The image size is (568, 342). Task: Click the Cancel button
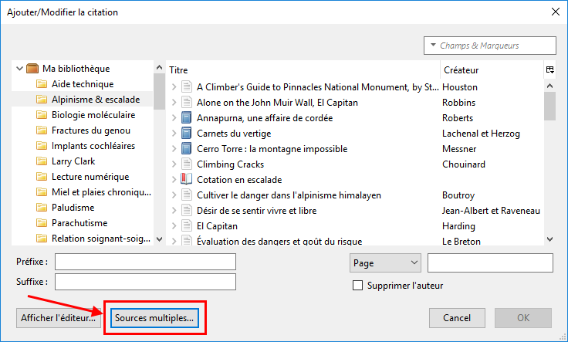coord(457,318)
